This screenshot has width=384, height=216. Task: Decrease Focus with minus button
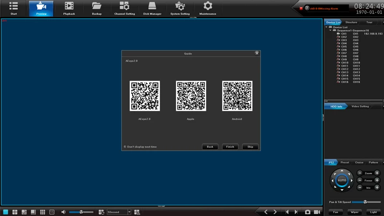[x=360, y=180]
